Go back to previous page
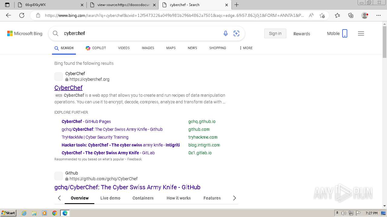 pos(8,15)
